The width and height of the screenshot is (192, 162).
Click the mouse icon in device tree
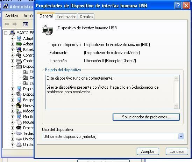19,122
